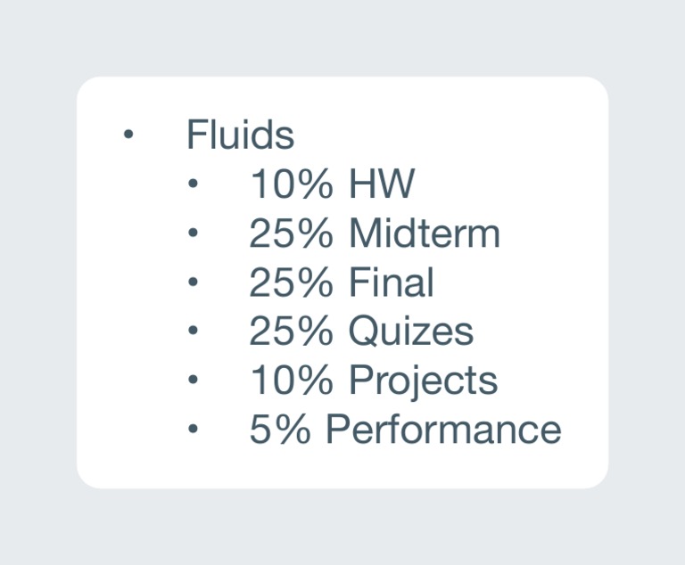This screenshot has width=685, height=565.
Task: Click the Fluids heading text
Action: point(240,135)
